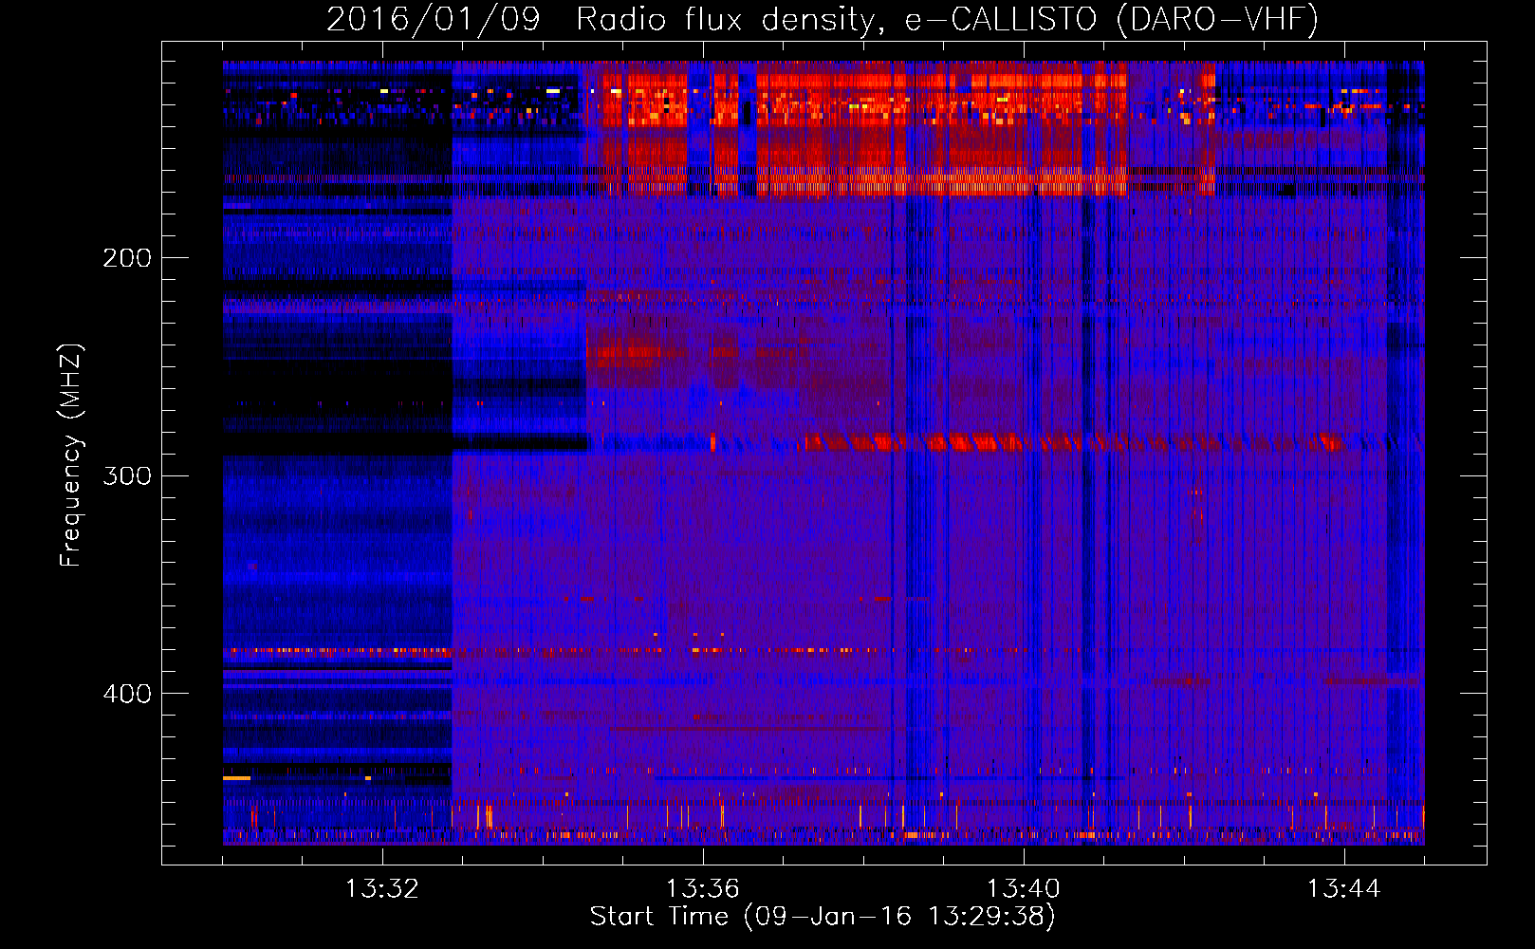This screenshot has height=949, width=1535.
Task: Select the 'Frequency (MHZ)' y-axis label
Action: click(71, 456)
